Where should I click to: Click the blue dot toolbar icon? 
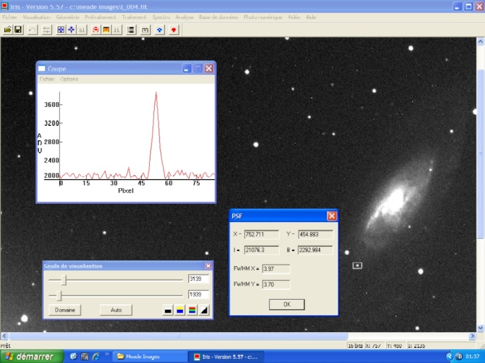click(159, 29)
